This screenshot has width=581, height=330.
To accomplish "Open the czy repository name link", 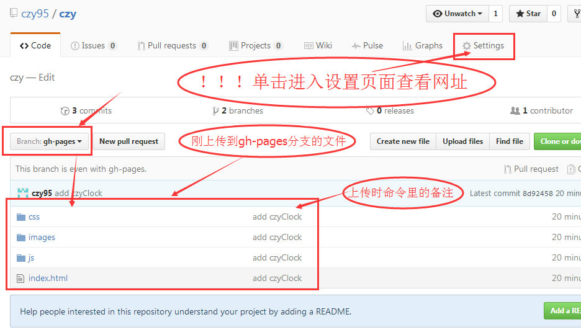I will tap(68, 14).
